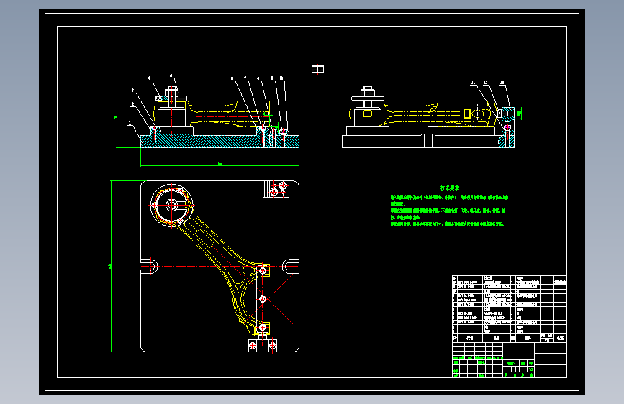Select the hex nut atop front section view
Image resolution: width=624 pixels, height=404 pixels.
pyautogui.click(x=171, y=91)
